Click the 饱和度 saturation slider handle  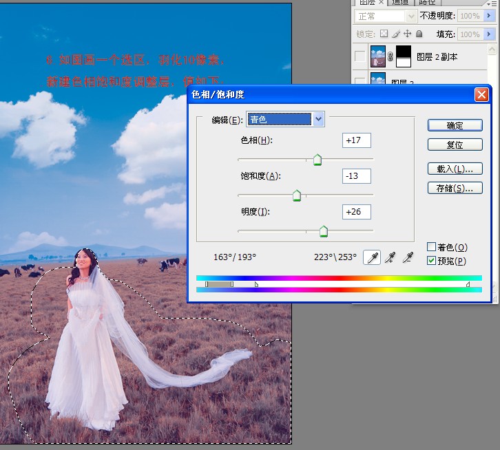[297, 195]
